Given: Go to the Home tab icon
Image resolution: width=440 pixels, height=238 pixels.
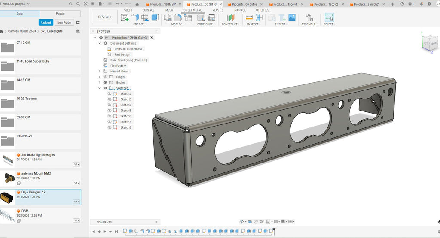Looking at the screenshot, I should coord(137,4).
